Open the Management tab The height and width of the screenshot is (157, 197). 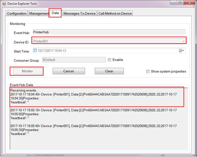pos(39,13)
